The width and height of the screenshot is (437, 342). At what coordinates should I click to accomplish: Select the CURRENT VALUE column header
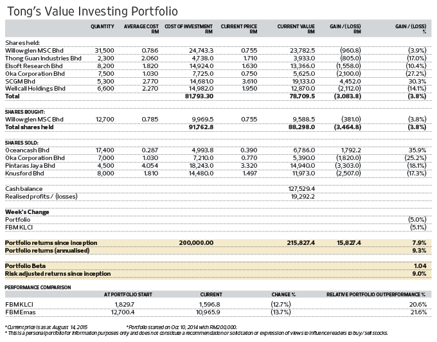(x=296, y=29)
